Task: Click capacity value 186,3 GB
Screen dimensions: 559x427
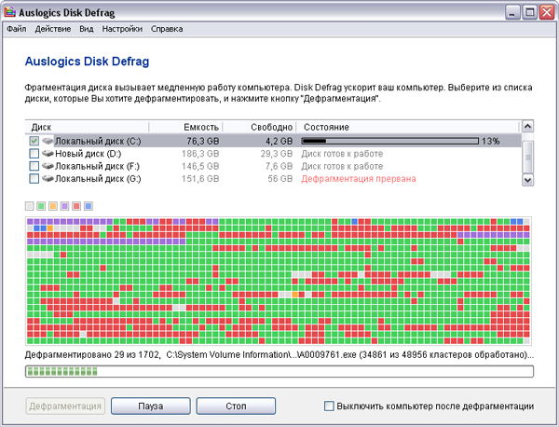Action: pyautogui.click(x=200, y=154)
